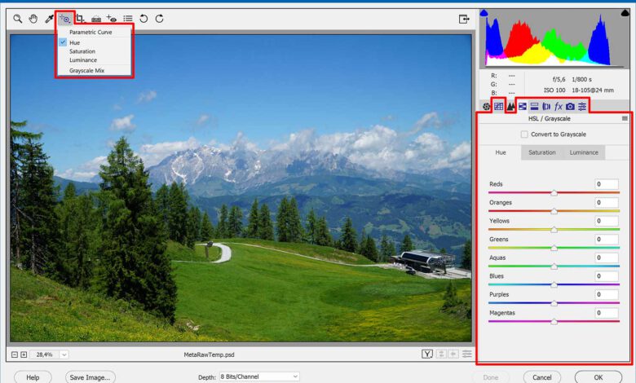Select the Crop tool
The image size is (636, 383).
(x=80, y=18)
